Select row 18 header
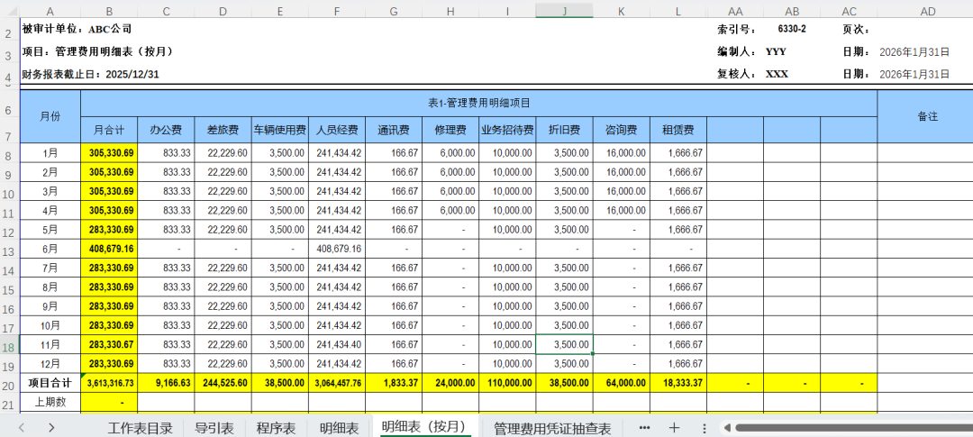This screenshot has height=437, width=973. point(8,344)
